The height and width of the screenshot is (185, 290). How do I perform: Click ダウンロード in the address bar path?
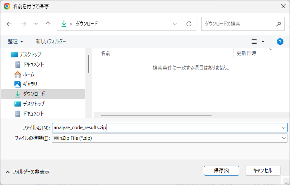pos(87,23)
